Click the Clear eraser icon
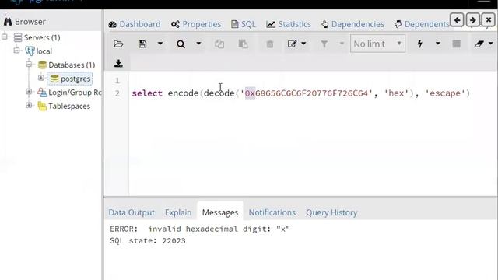This screenshot has width=498, height=280. click(479, 44)
